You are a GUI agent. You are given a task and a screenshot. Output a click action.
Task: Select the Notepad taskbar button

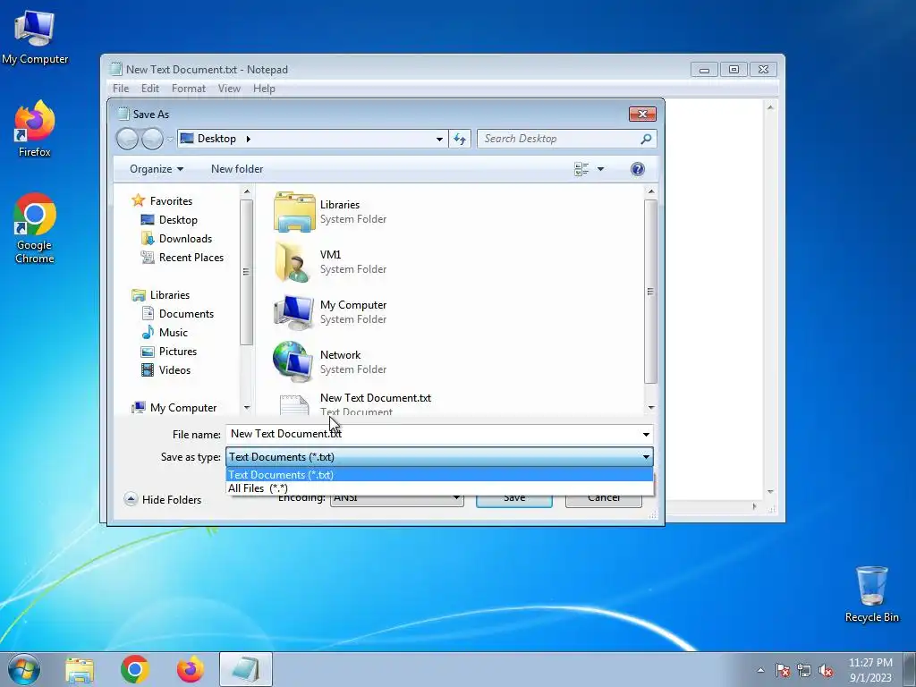pos(246,669)
